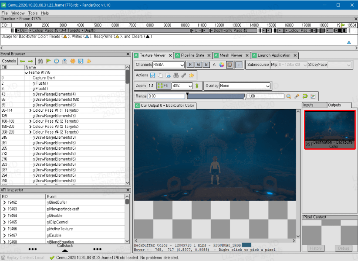The height and width of the screenshot is (261, 358).
Task: Open the File menu
Action: pos(4,13)
